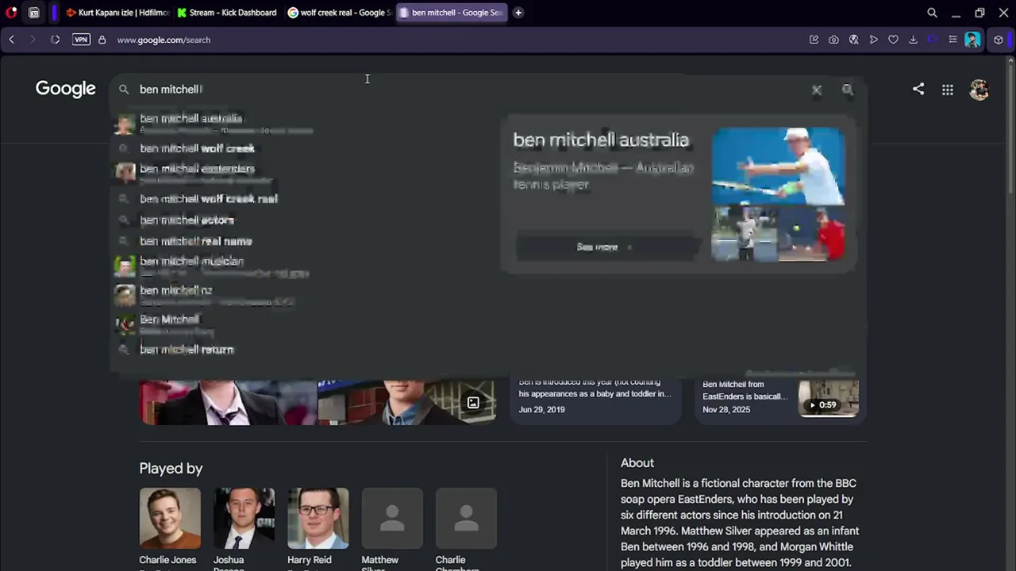Open the tennis player serving photo
The image size is (1016, 571).
click(x=778, y=167)
